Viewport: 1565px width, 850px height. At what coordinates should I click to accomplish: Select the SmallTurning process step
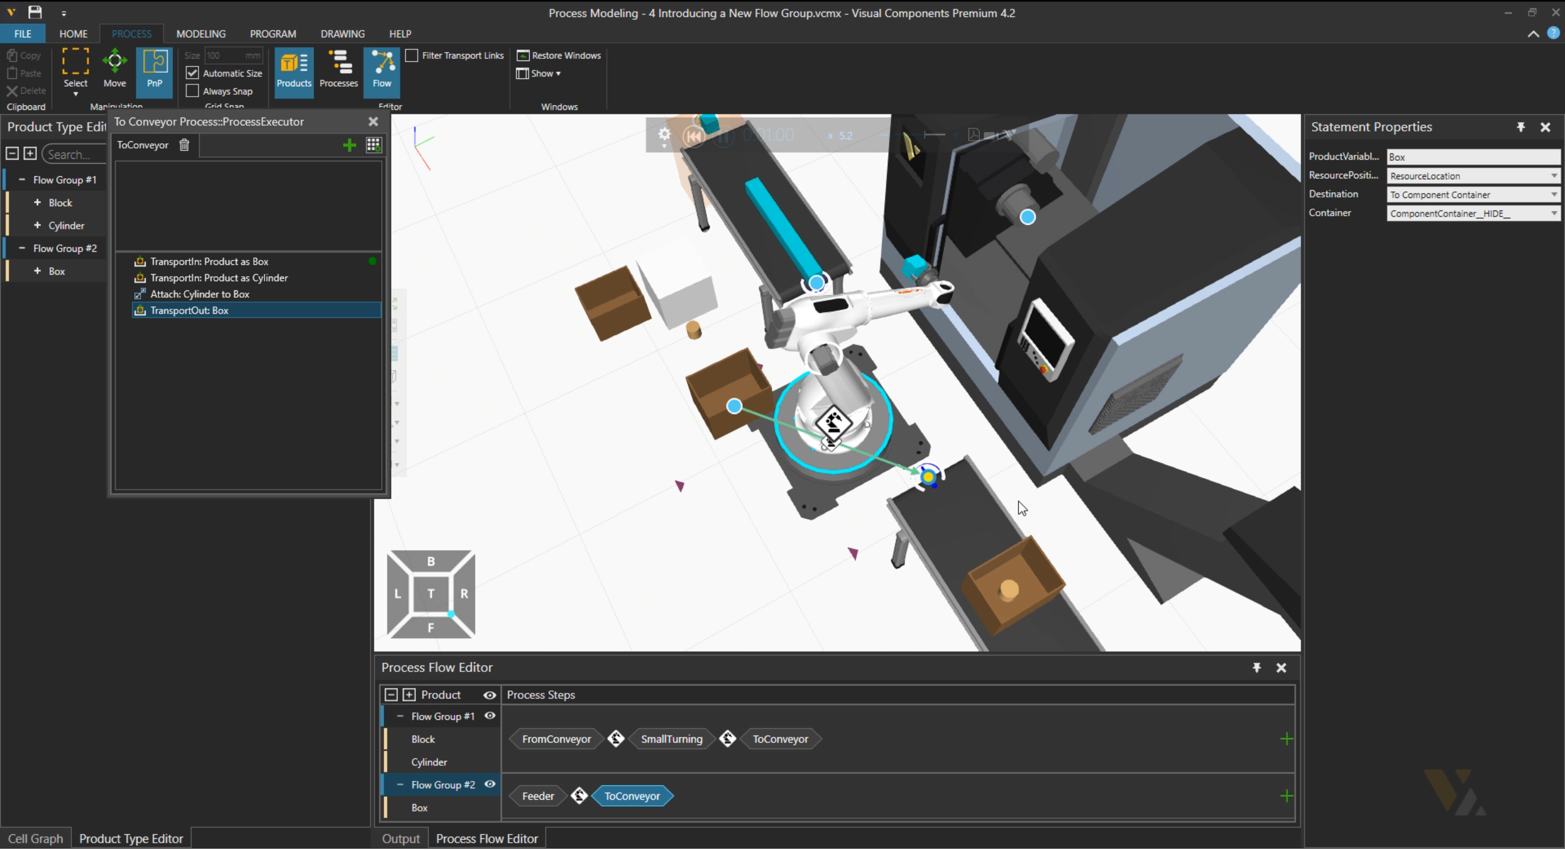coord(671,739)
